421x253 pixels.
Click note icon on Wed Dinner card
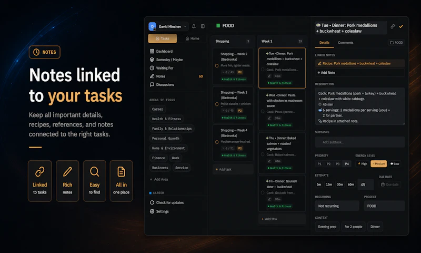tap(269, 118)
